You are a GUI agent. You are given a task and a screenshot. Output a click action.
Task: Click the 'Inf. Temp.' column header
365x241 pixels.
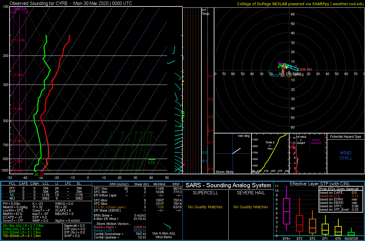tap(206, 12)
